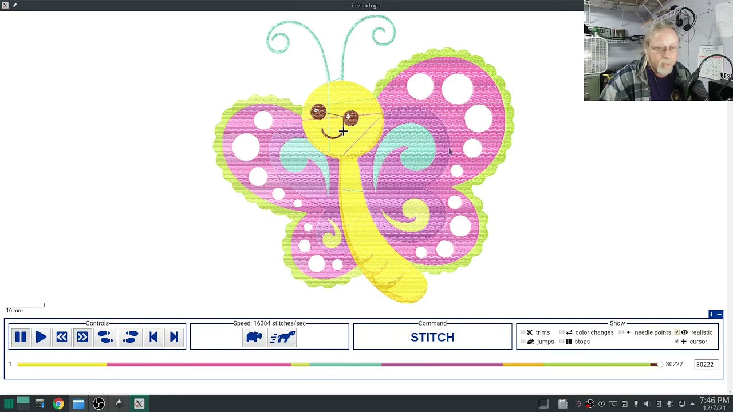
Task: Enable the needle points checkbox
Action: [x=620, y=332]
